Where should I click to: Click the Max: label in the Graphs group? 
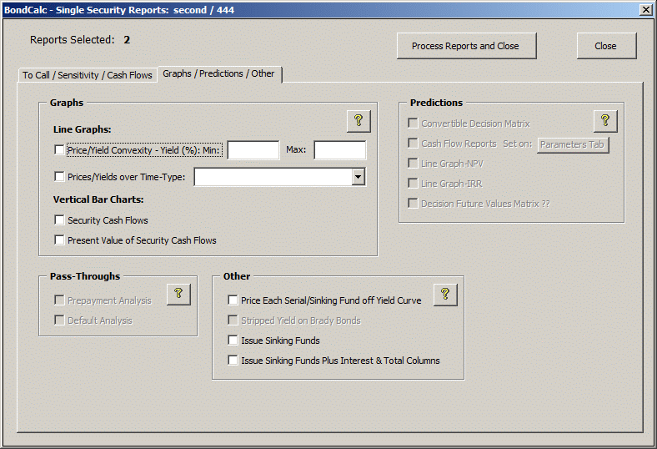coord(296,149)
